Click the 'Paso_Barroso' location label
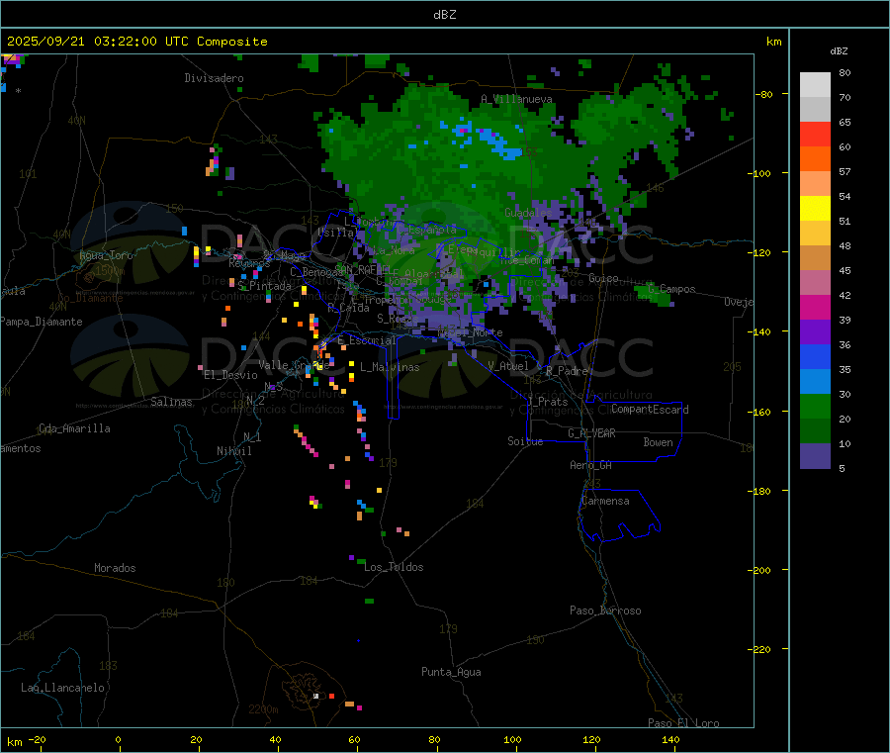Screen dimensions: 890x753 click(x=605, y=611)
